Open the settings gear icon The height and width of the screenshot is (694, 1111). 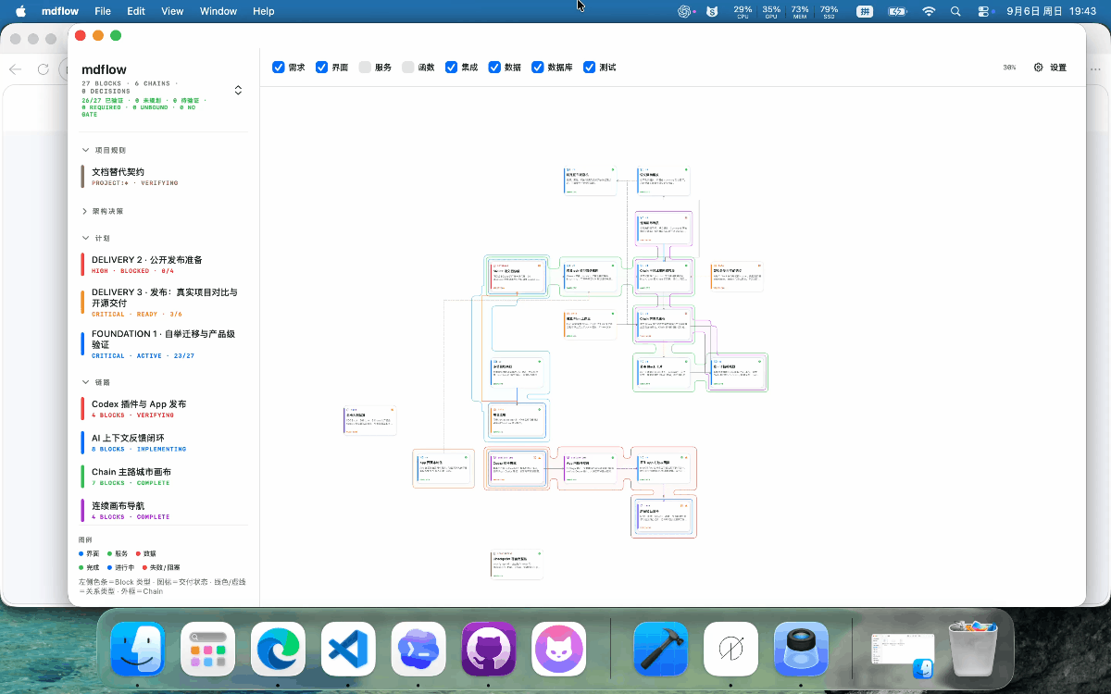click(1039, 68)
